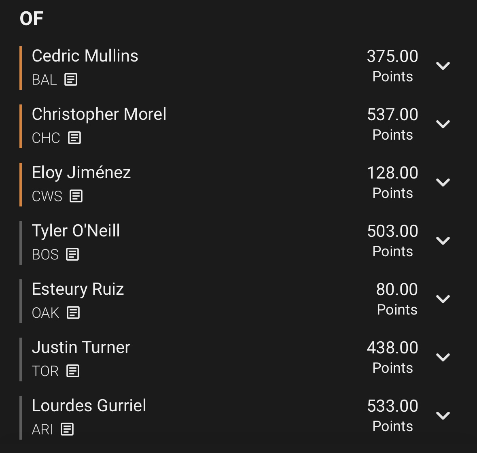Select the Justin Turner player name

pyautogui.click(x=81, y=347)
